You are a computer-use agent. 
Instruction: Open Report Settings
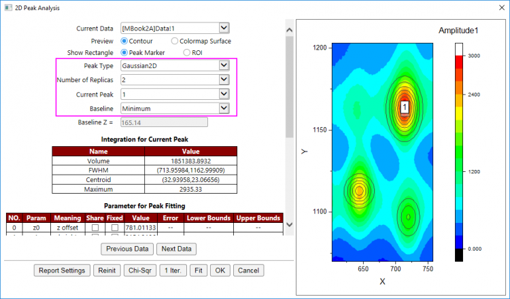click(62, 270)
